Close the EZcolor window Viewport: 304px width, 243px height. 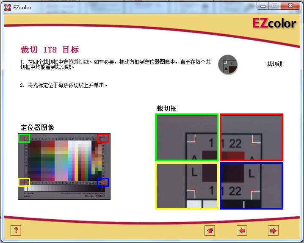(290, 6)
